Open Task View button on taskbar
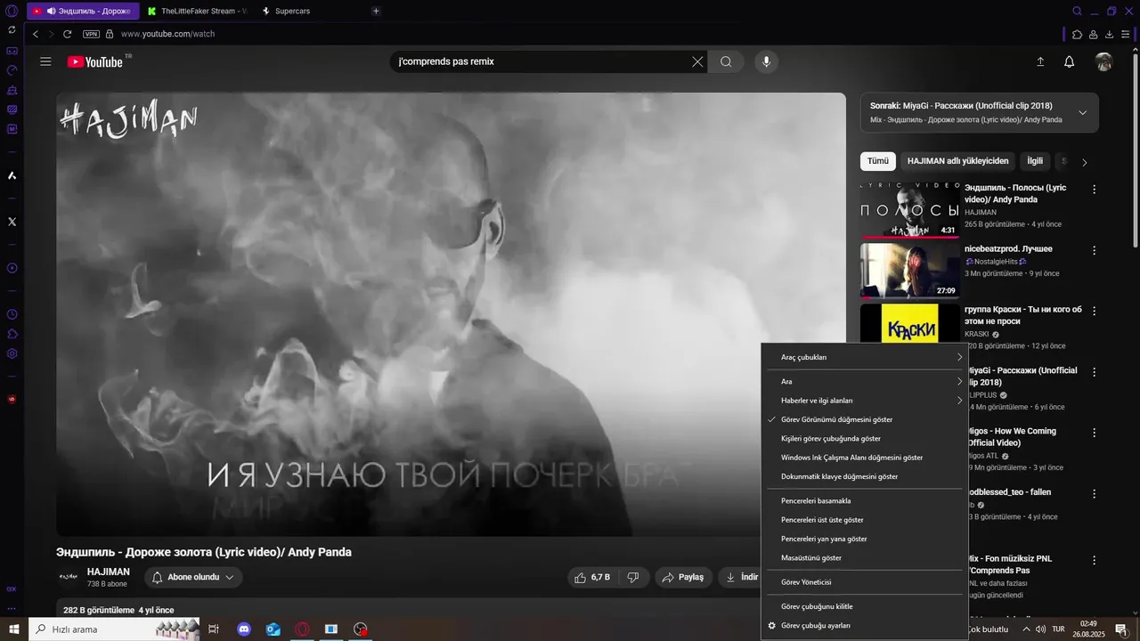 pyautogui.click(x=214, y=629)
